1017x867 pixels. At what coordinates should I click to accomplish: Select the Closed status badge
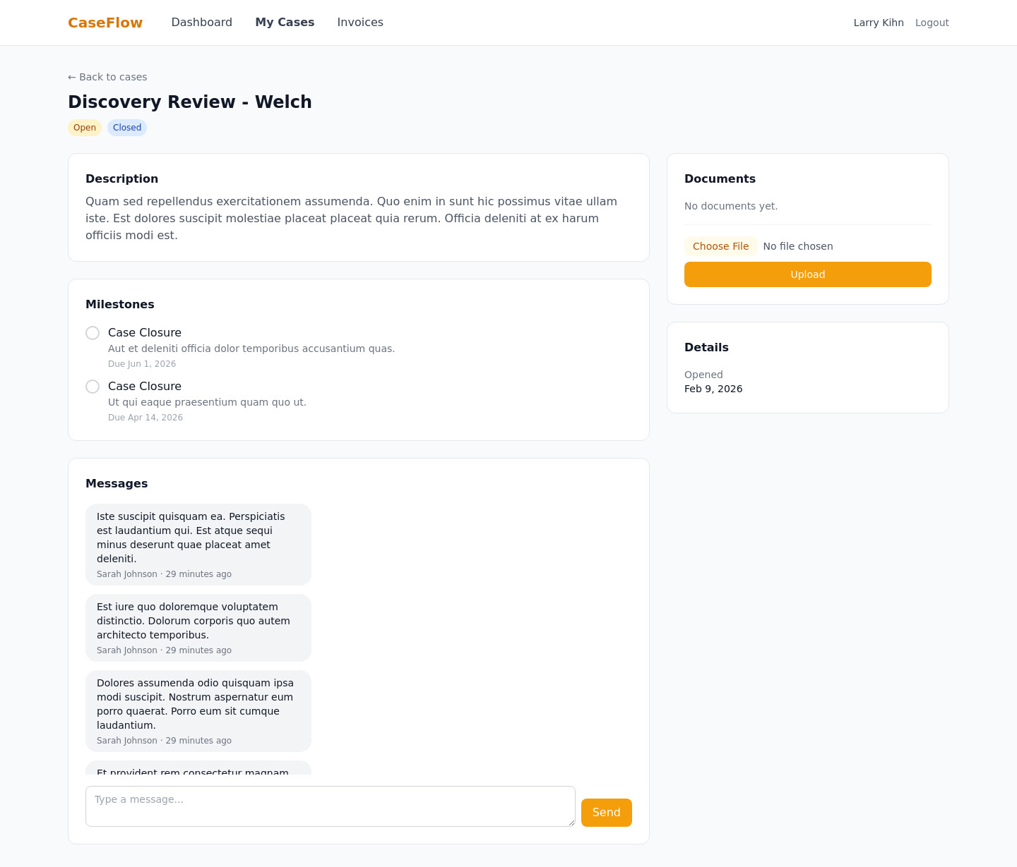point(126,128)
